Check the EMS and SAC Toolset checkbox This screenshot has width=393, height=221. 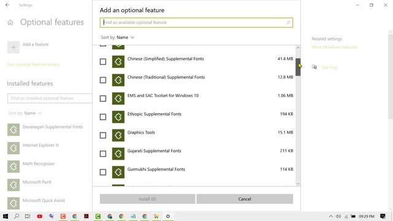tap(103, 98)
